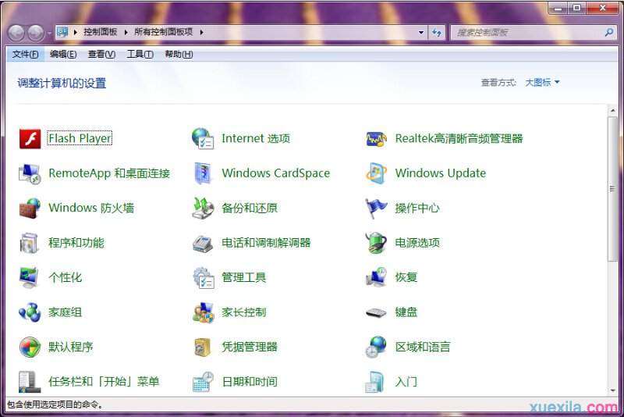Open the 工具(T) menu
624x417 pixels.
140,54
